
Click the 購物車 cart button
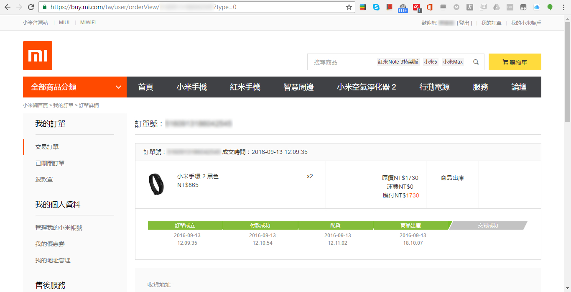(x=515, y=62)
